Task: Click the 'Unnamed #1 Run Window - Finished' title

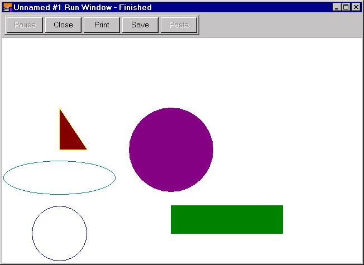Action: coord(83,7)
